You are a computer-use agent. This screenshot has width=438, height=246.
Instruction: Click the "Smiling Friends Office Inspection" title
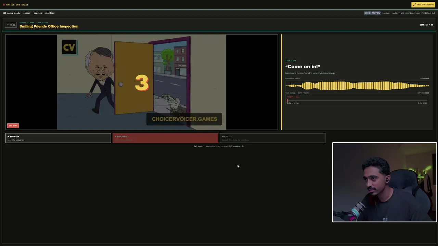(x=49, y=26)
